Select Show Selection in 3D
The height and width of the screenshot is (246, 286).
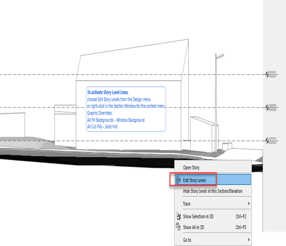coord(213,216)
